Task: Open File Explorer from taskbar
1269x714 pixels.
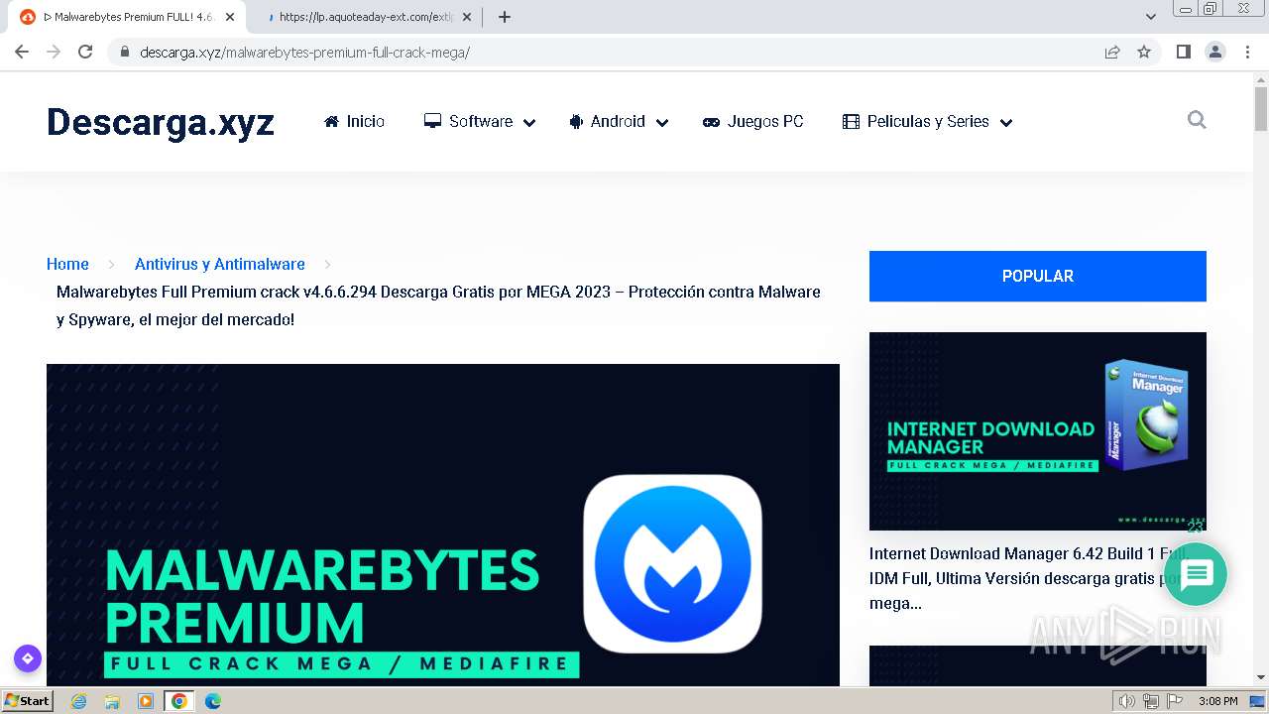Action: (112, 701)
